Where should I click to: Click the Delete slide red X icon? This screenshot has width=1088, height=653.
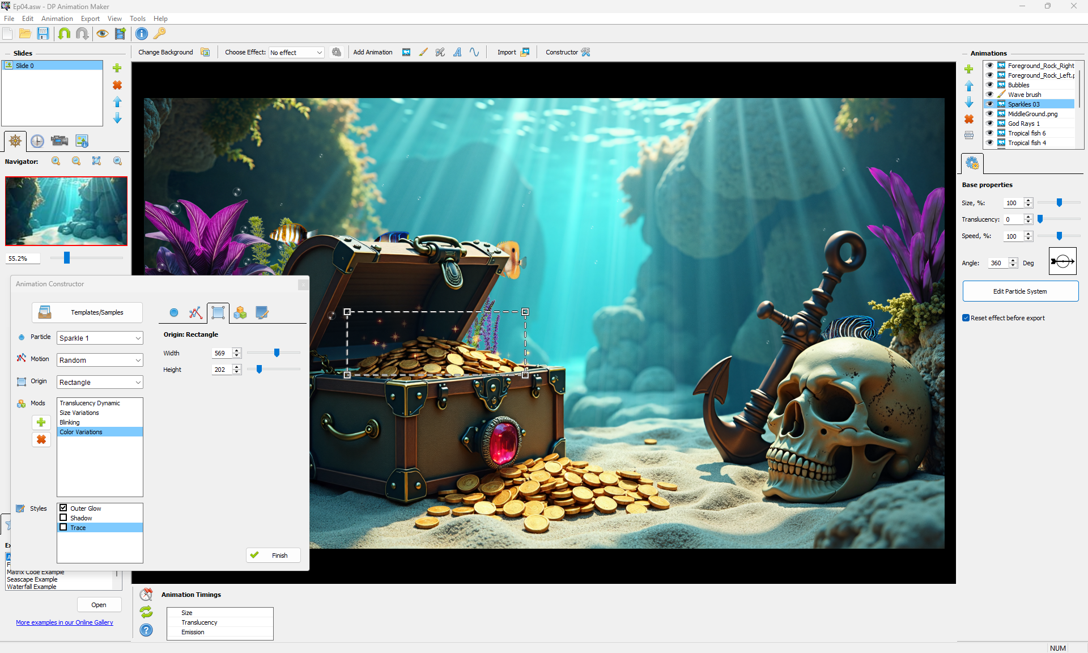pos(117,85)
